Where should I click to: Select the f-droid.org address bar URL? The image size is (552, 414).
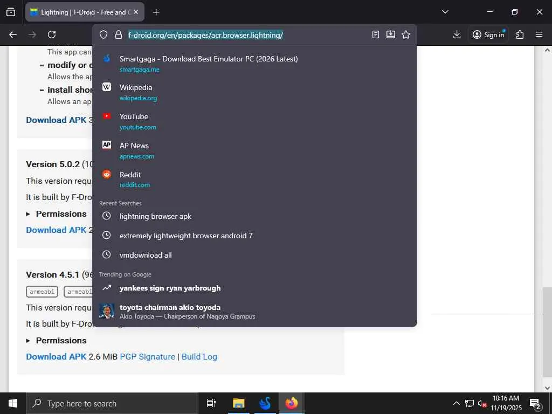(x=205, y=35)
